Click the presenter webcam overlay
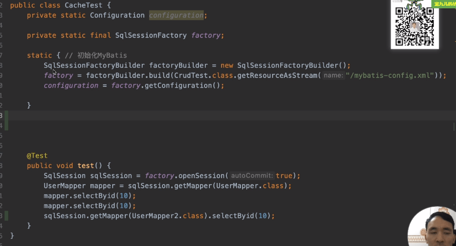The width and height of the screenshot is (456, 246). 432,226
